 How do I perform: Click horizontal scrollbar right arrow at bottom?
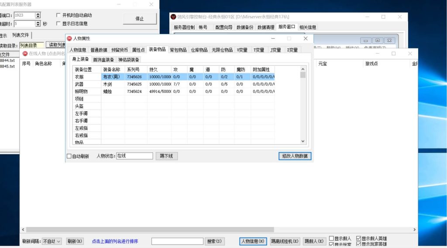click(415, 230)
